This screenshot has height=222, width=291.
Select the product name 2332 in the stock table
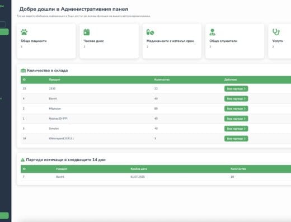pyautogui.click(x=52, y=88)
